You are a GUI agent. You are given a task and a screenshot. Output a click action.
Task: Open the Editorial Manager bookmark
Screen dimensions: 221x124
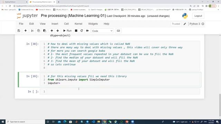tap(163, 10)
